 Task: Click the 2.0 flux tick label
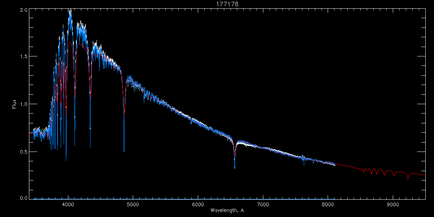(x=24, y=10)
